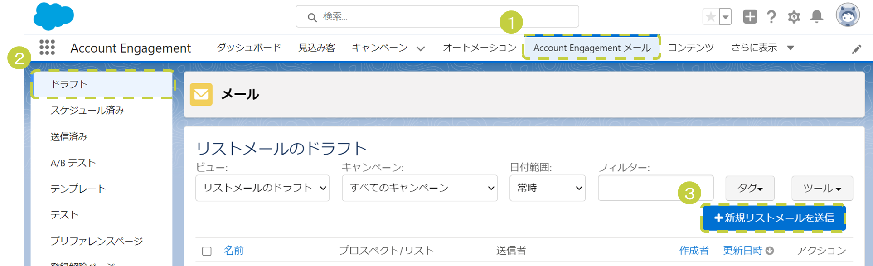The image size is (873, 266).
Task: Select テンプレート in the sidebar
Action: pos(78,189)
